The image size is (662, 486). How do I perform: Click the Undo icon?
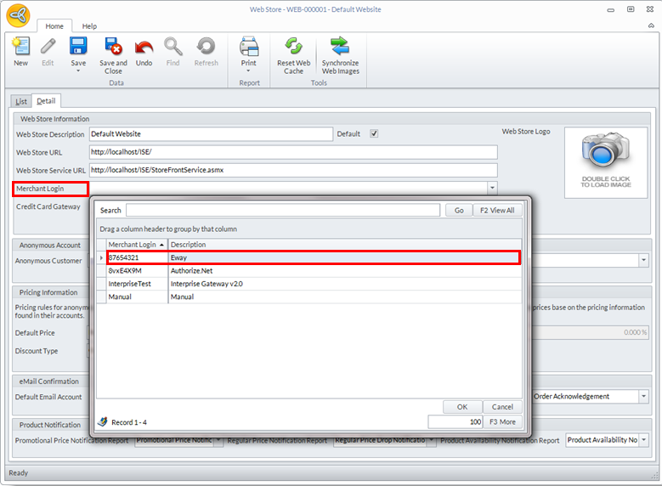(144, 47)
